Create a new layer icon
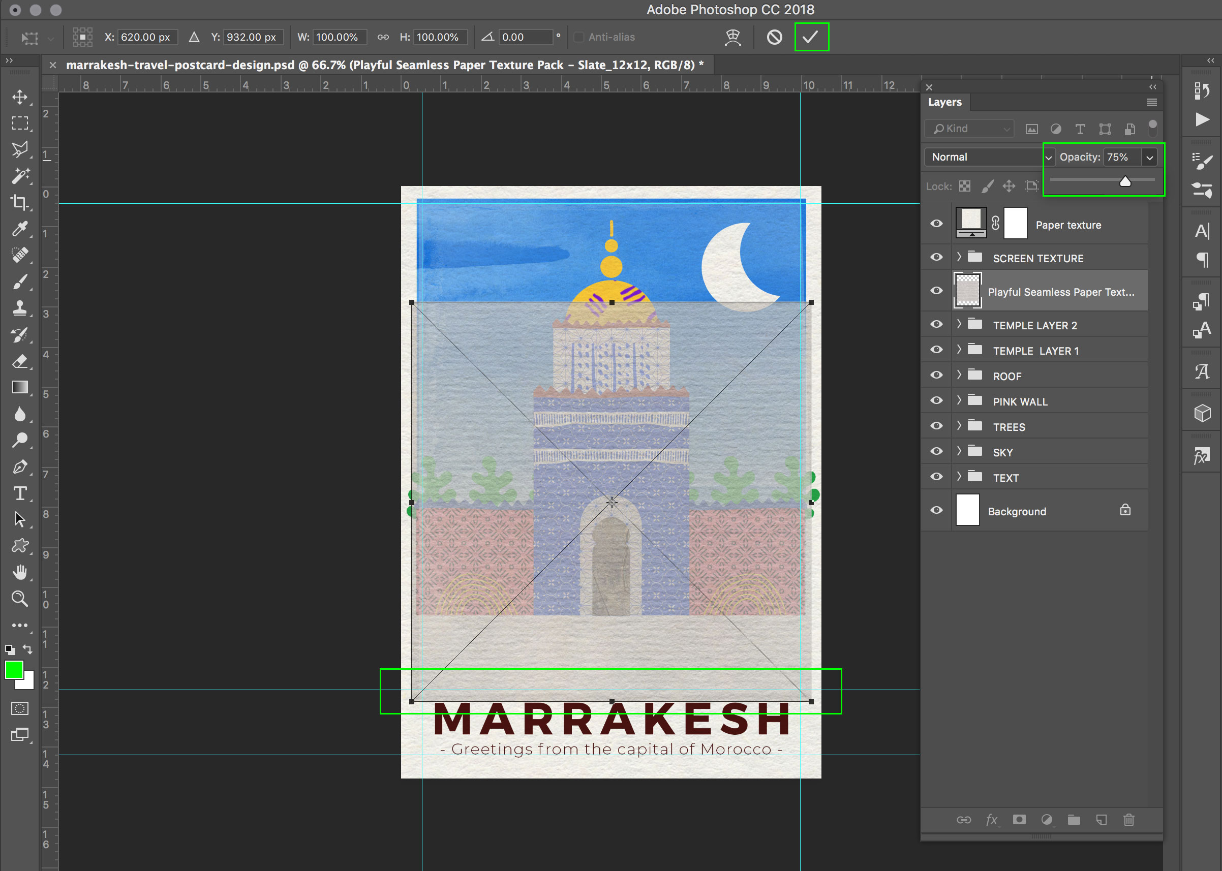Screen dimensions: 1222x871 1102,820
